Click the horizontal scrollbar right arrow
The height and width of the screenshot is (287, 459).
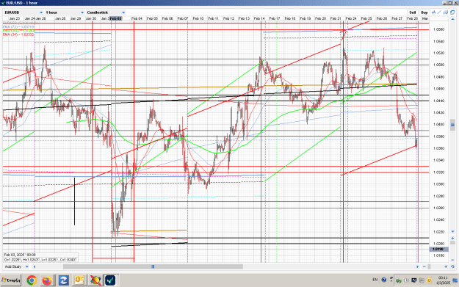pyautogui.click(x=417, y=266)
